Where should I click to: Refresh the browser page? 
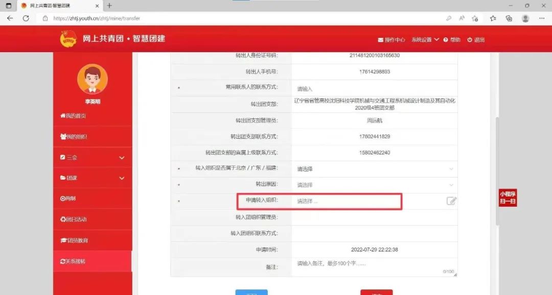pos(26,18)
